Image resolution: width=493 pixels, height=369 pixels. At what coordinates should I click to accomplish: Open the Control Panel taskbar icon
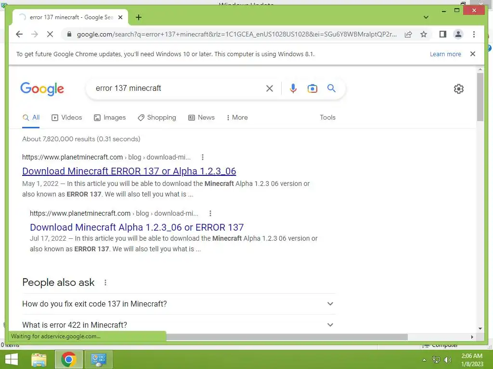(x=98, y=359)
